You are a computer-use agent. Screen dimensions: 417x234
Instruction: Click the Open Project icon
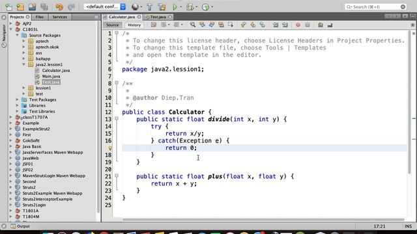click(x=32, y=7)
